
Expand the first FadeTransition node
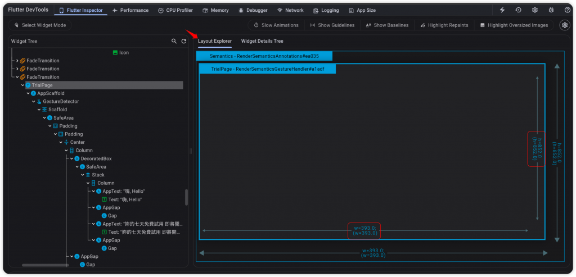pyautogui.click(x=17, y=61)
